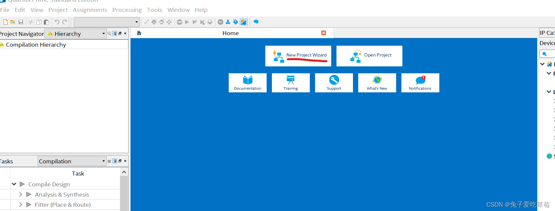Click the Programmer blue diamond icon
This screenshot has width=555, height=211.
click(x=235, y=22)
